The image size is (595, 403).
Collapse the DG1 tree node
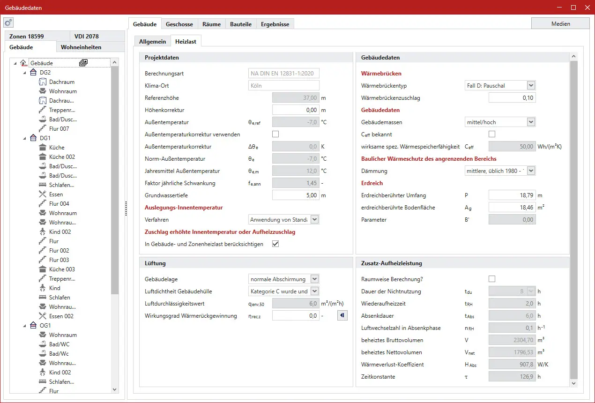[x=24, y=138]
